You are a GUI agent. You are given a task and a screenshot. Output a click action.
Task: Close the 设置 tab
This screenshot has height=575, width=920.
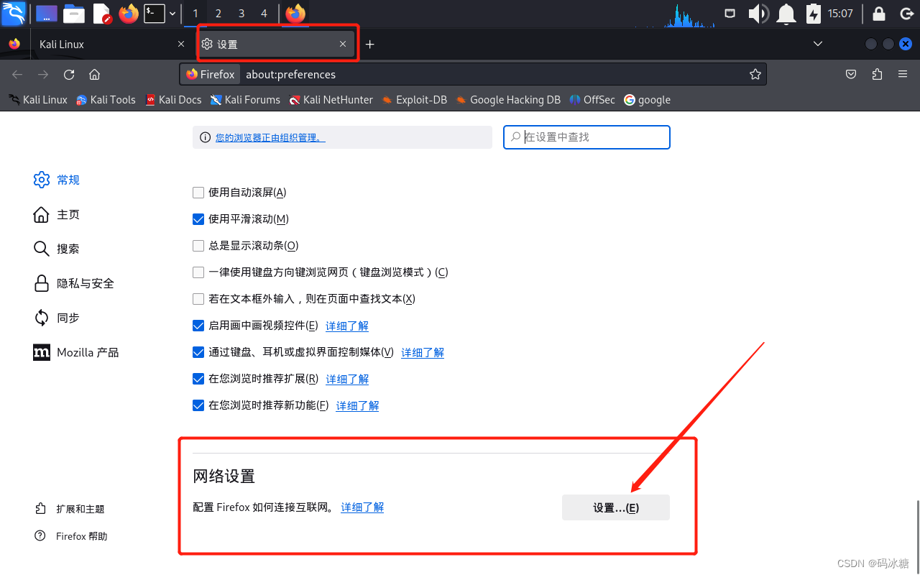tap(343, 44)
